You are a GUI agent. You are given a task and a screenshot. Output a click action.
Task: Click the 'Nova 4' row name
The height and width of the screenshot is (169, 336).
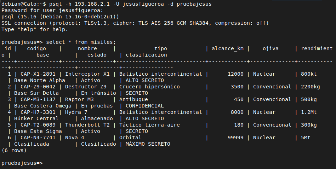pyautogui.click(x=75, y=138)
